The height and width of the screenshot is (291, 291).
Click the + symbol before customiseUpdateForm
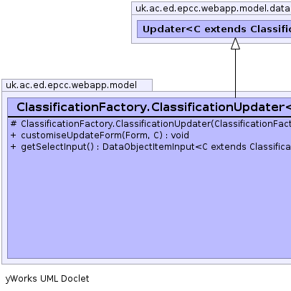pyautogui.click(x=14, y=135)
